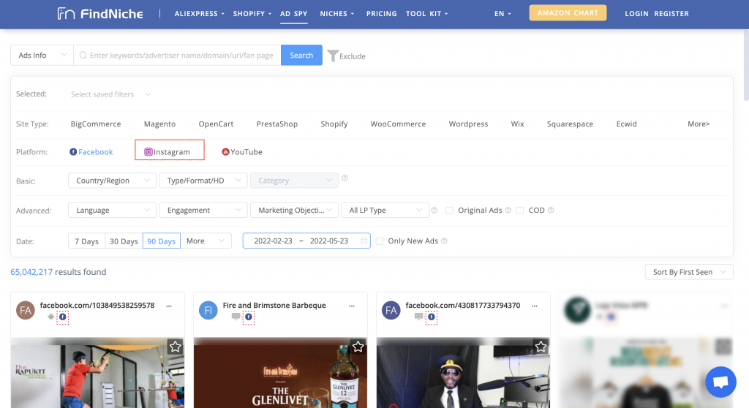Open the TOOL KIT menu
Screen dimensions: 749x408
[x=426, y=13]
